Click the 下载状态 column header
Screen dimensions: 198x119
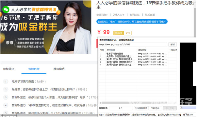click(173, 50)
